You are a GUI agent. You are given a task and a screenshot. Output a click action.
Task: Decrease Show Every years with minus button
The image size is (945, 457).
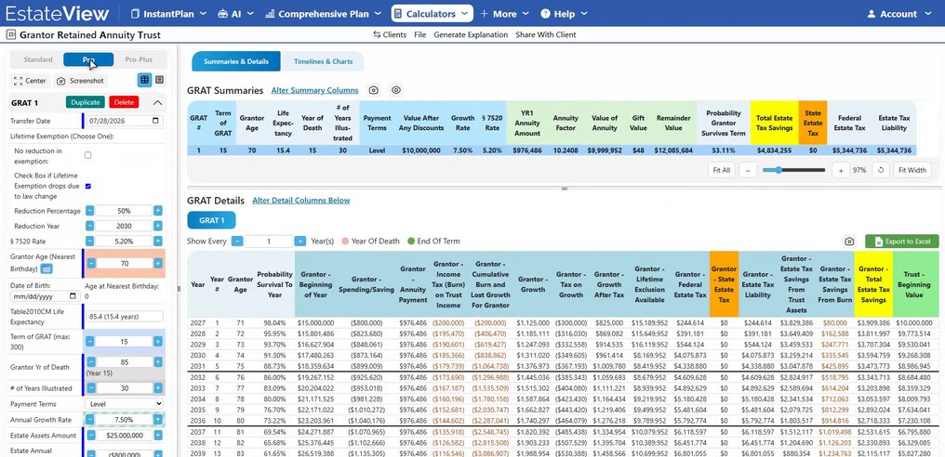(x=237, y=242)
